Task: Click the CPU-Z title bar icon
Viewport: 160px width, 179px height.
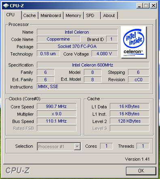Action: pyautogui.click(x=6, y=5)
